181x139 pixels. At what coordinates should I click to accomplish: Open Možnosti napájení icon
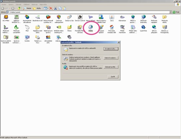(x=154, y=17)
